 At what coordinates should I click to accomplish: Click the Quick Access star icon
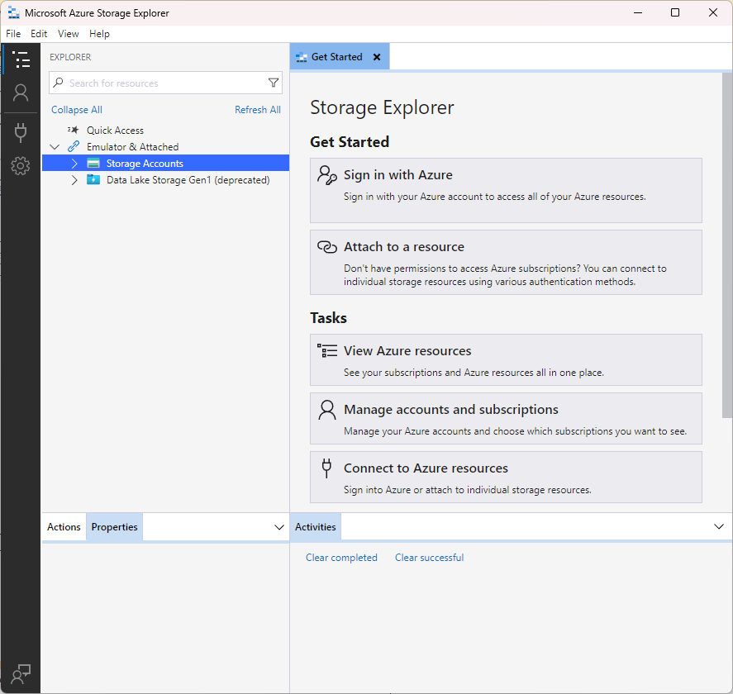(x=73, y=130)
